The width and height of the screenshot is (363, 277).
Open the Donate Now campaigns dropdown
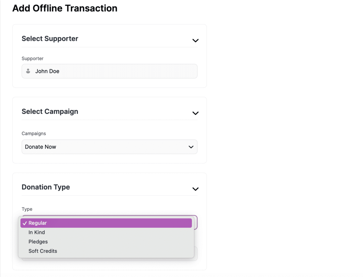pos(110,146)
